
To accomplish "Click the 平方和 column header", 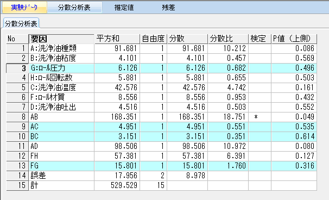I will [x=117, y=39].
